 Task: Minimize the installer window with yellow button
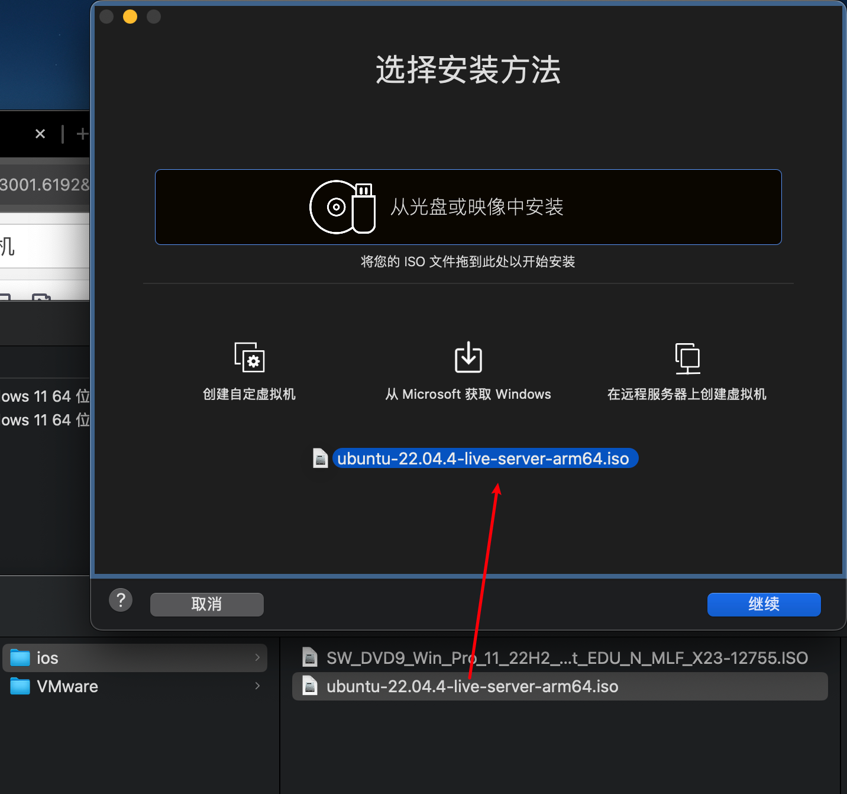(x=130, y=17)
